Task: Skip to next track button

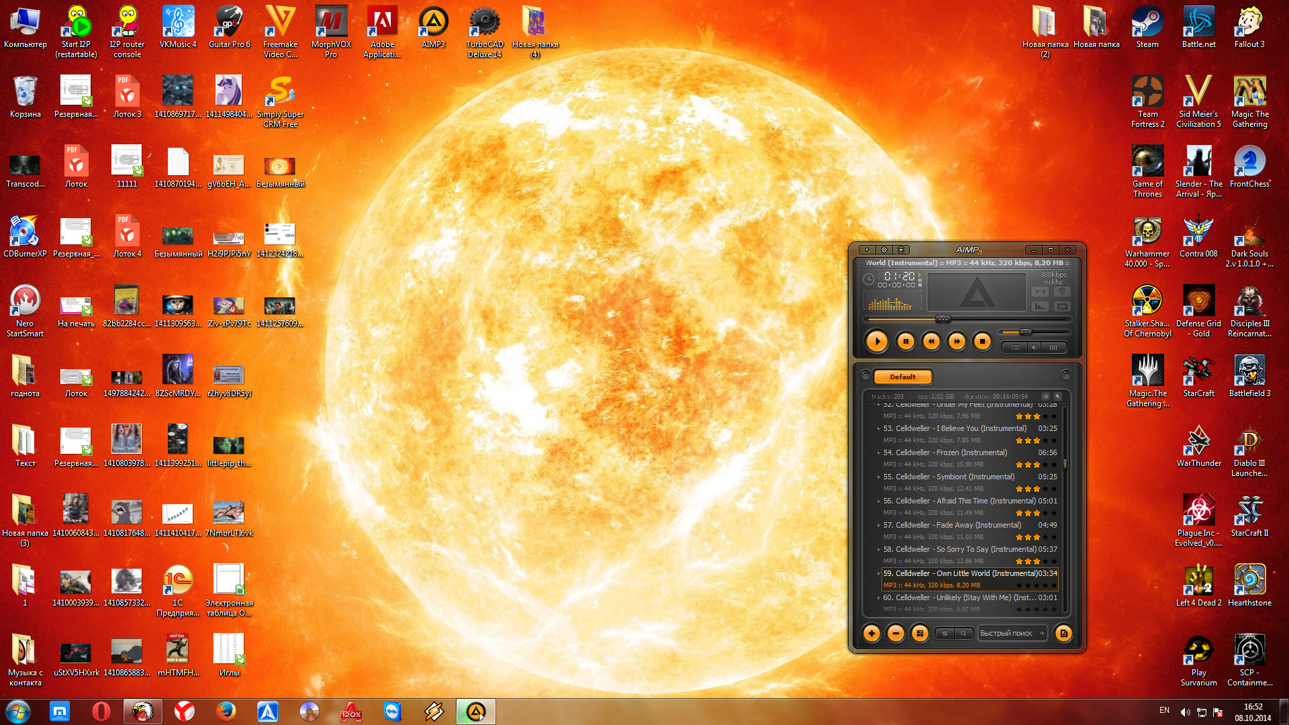Action: point(957,342)
